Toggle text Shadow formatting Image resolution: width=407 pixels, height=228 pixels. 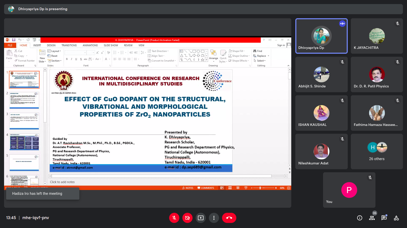pyautogui.click(x=81, y=59)
